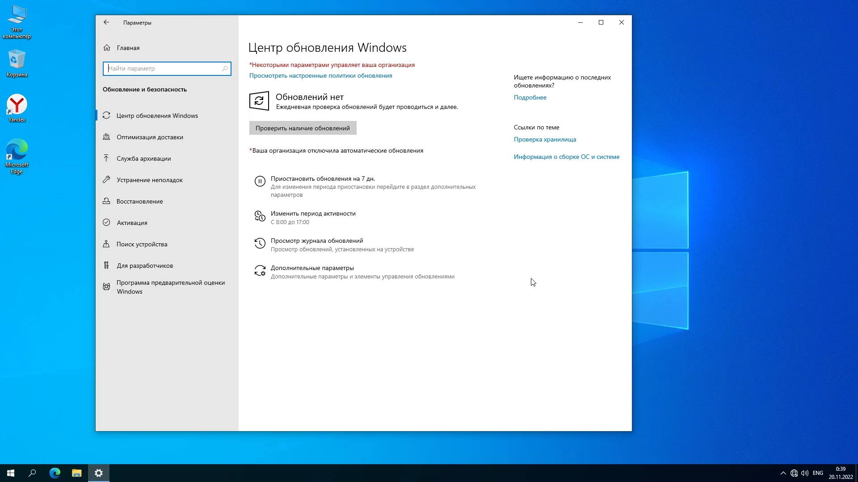Open Для разработчиков section
The width and height of the screenshot is (858, 482).
click(x=145, y=266)
